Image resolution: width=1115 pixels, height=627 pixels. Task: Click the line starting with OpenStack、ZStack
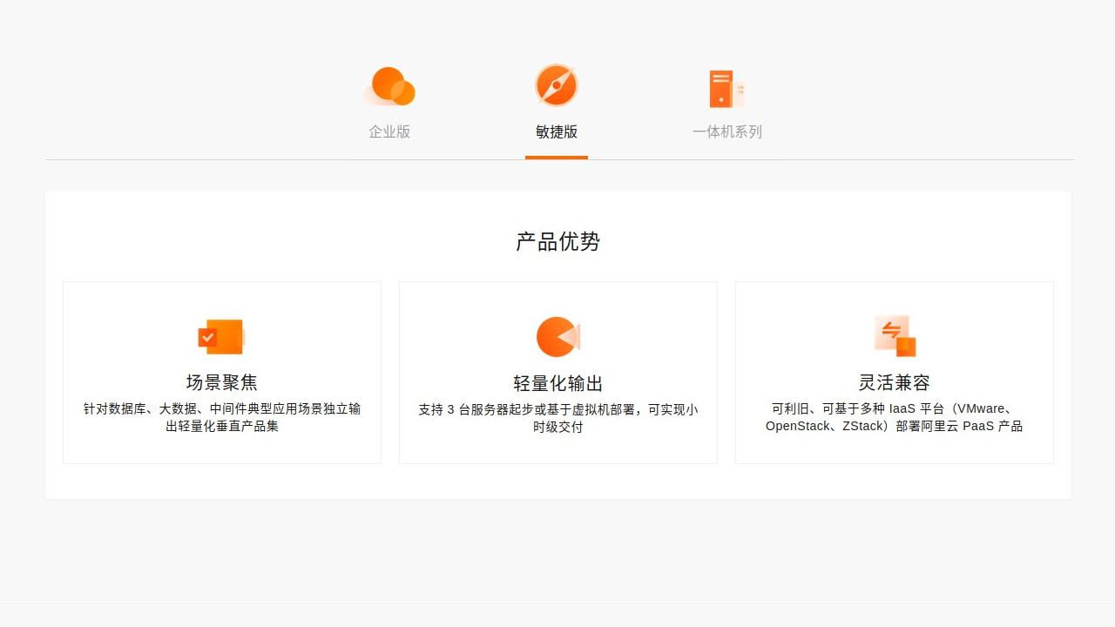coord(895,427)
